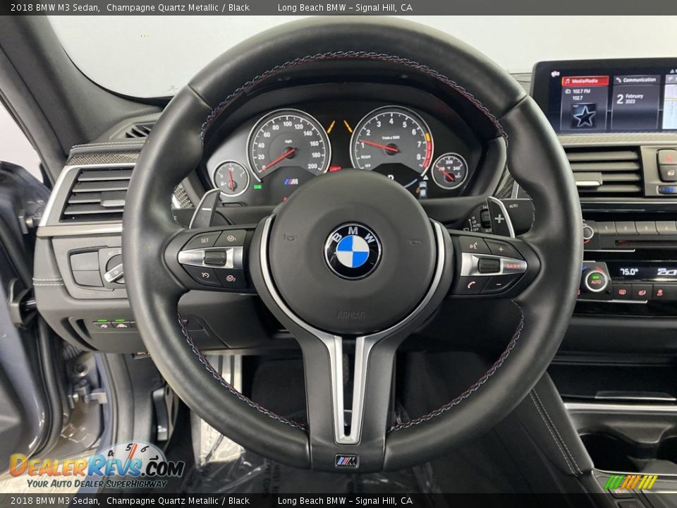Tap the fuel level gauge
Viewport: 677px width, 508px height.
pyautogui.click(x=231, y=179)
